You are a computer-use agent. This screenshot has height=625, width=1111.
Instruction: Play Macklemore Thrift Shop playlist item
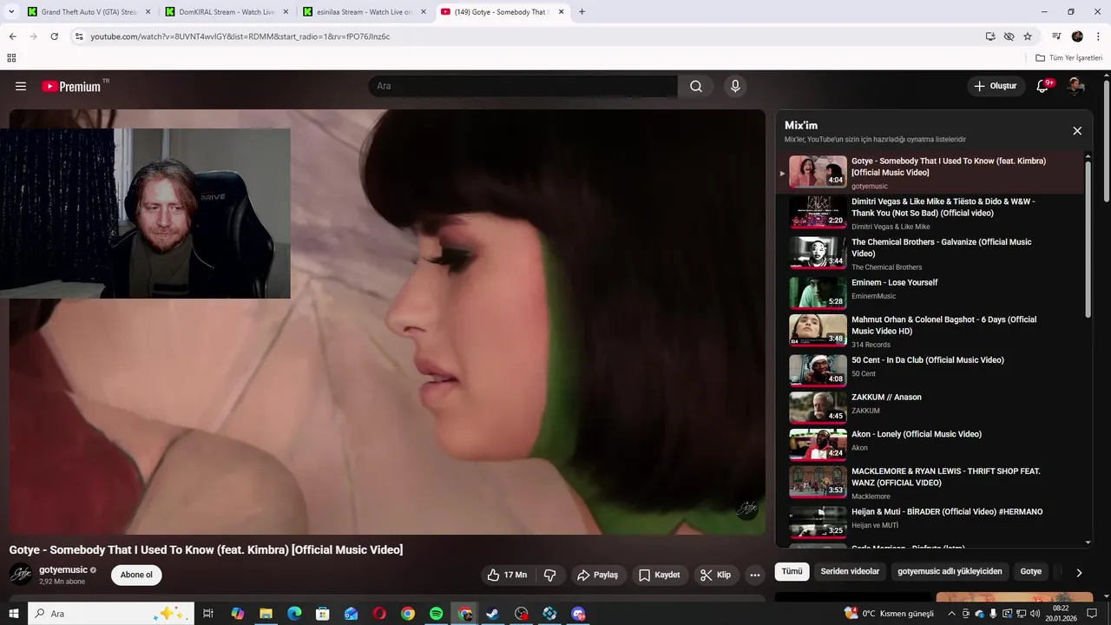(930, 483)
